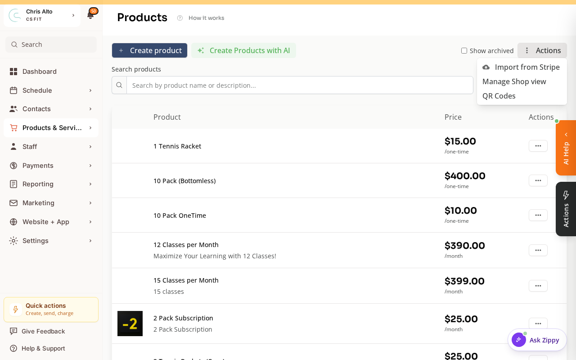
Task: Click the magnifier icon in sidebar search
Action: pos(14,45)
